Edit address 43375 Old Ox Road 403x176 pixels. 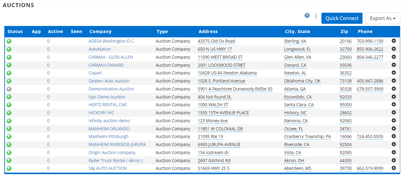pos(216,41)
